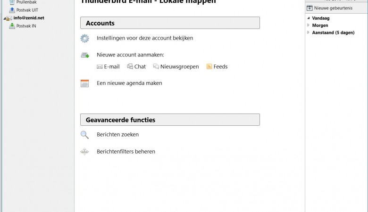Expand Aanstaand (5 dagen) section
Viewport: 368px width, 212px height.
click(309, 33)
